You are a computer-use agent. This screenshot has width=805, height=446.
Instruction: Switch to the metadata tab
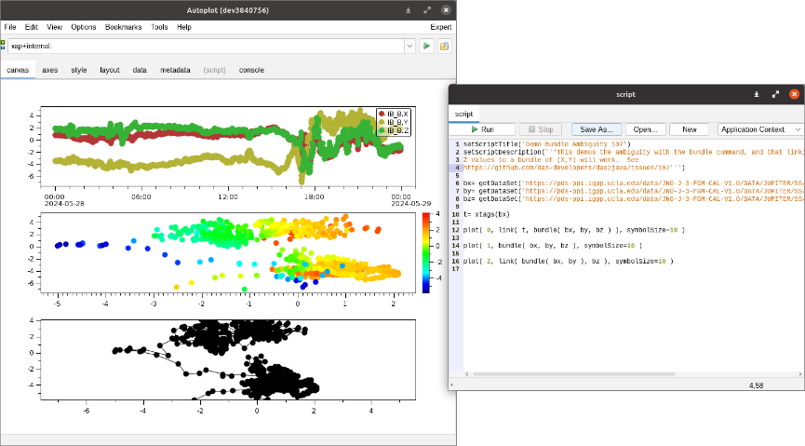tap(175, 70)
